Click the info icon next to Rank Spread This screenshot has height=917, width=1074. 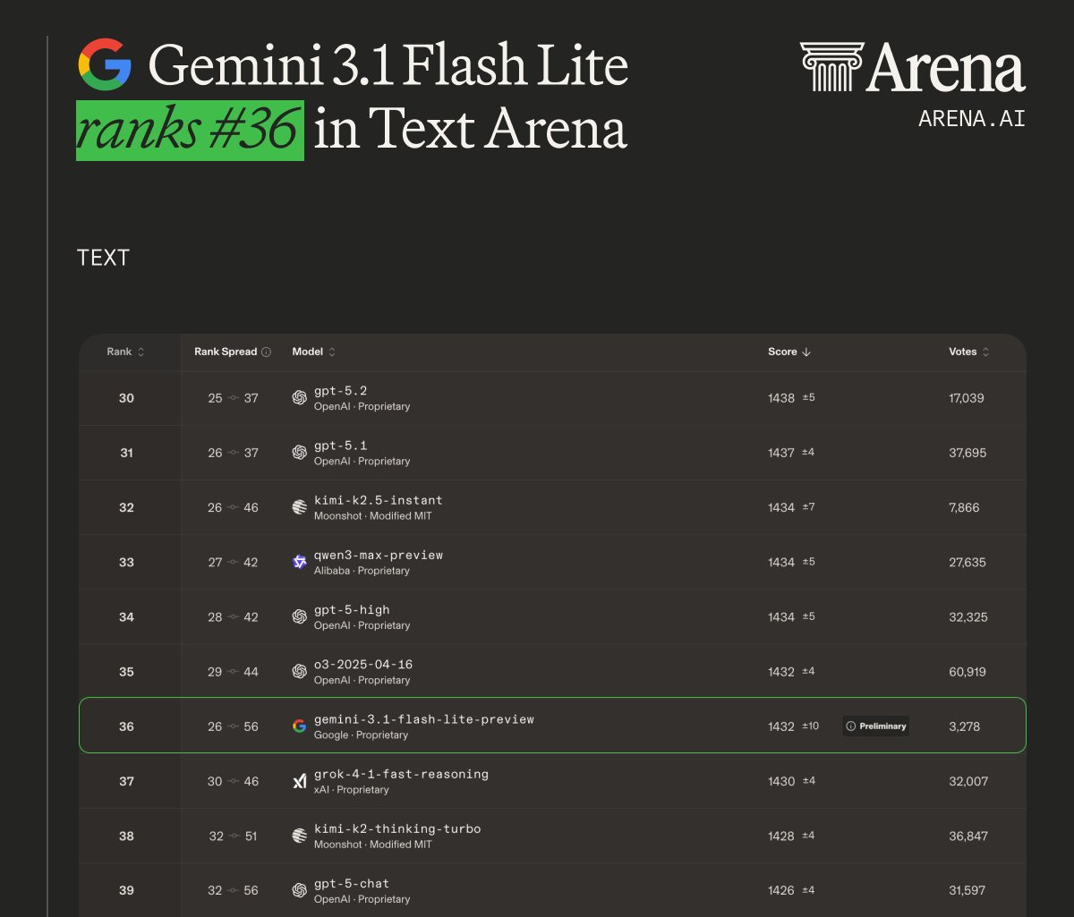click(267, 351)
